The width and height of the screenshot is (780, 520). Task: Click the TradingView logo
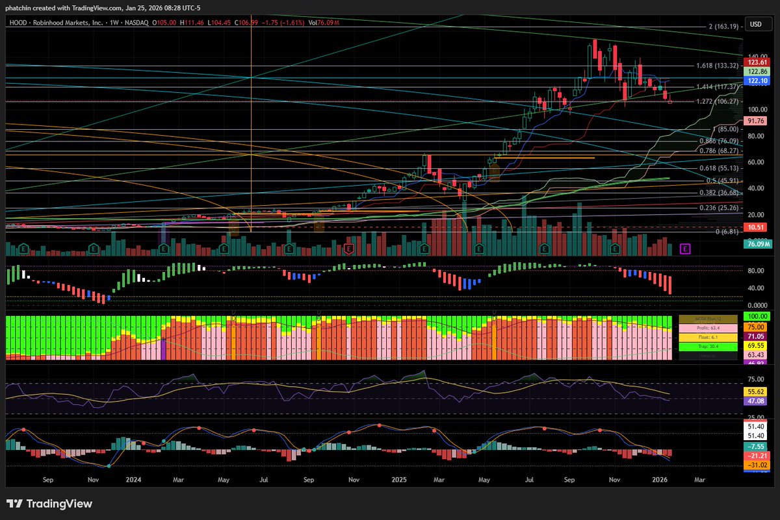(49, 504)
